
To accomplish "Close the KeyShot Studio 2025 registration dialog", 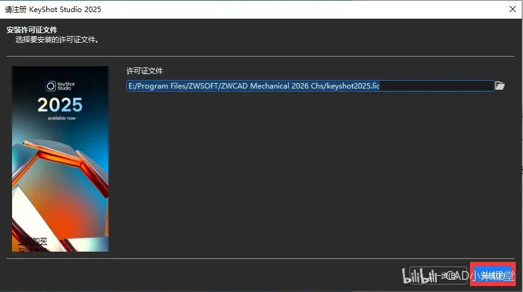I will (x=513, y=9).
